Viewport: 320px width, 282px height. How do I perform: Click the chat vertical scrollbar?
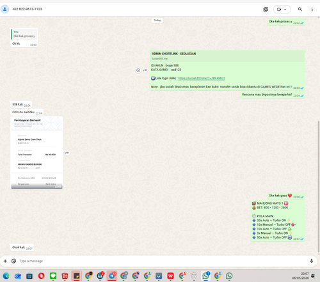click(319, 187)
